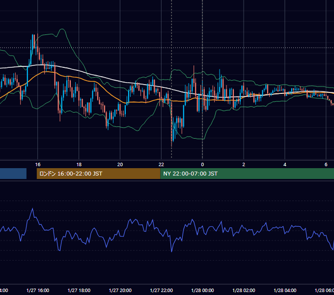Click the 1/27 16:00 date label
The height and width of the screenshot is (295, 334).
[x=38, y=290]
